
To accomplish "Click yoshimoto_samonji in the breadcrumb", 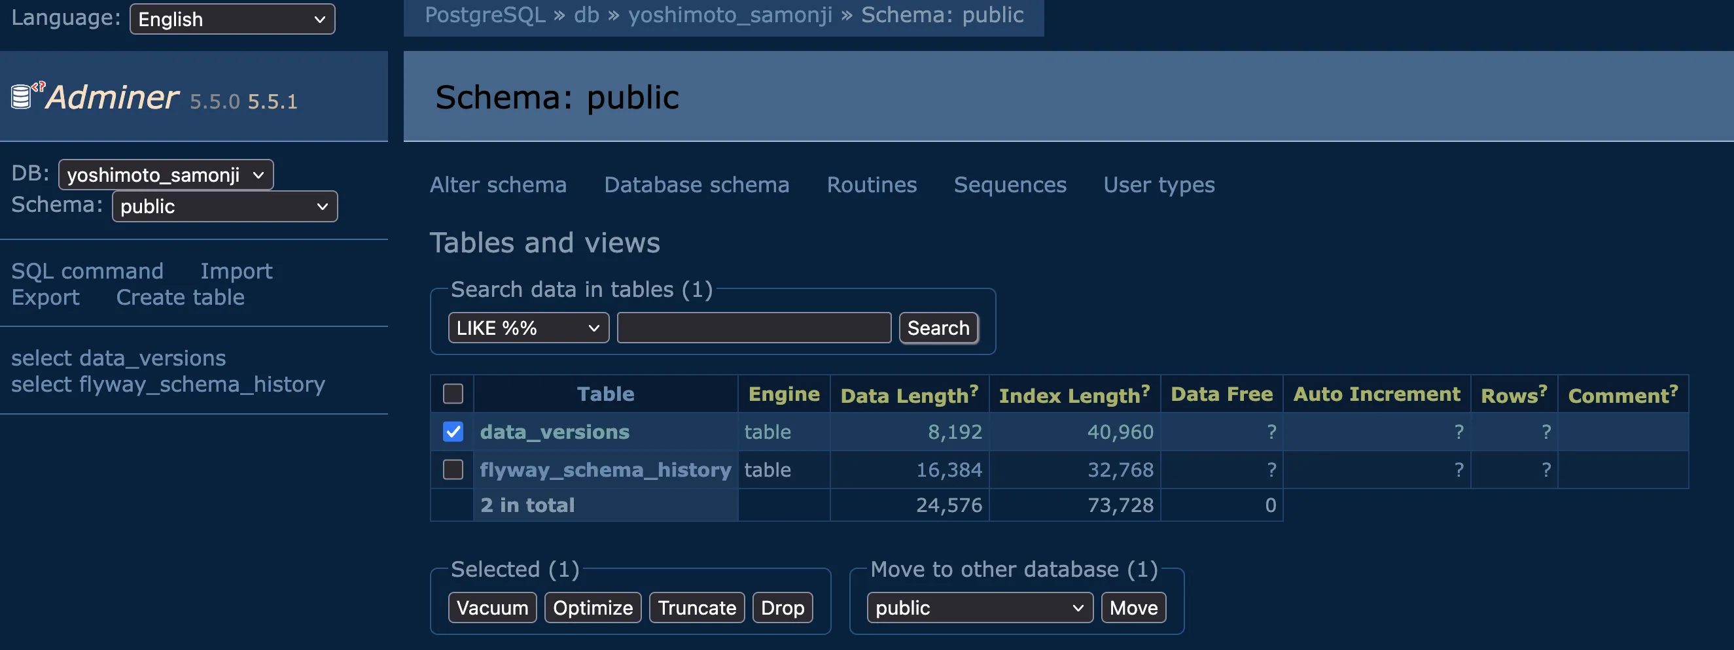I will [x=730, y=15].
